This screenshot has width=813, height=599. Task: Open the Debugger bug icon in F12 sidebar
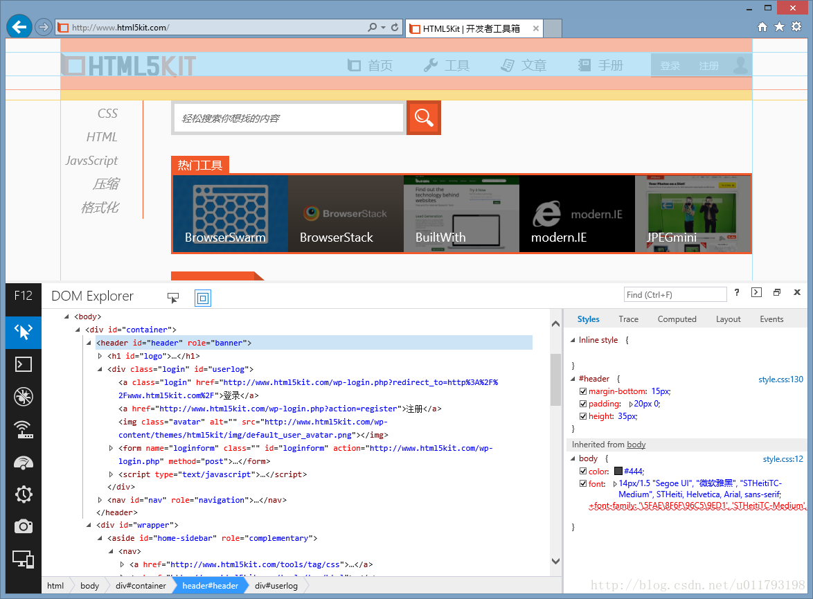point(24,397)
